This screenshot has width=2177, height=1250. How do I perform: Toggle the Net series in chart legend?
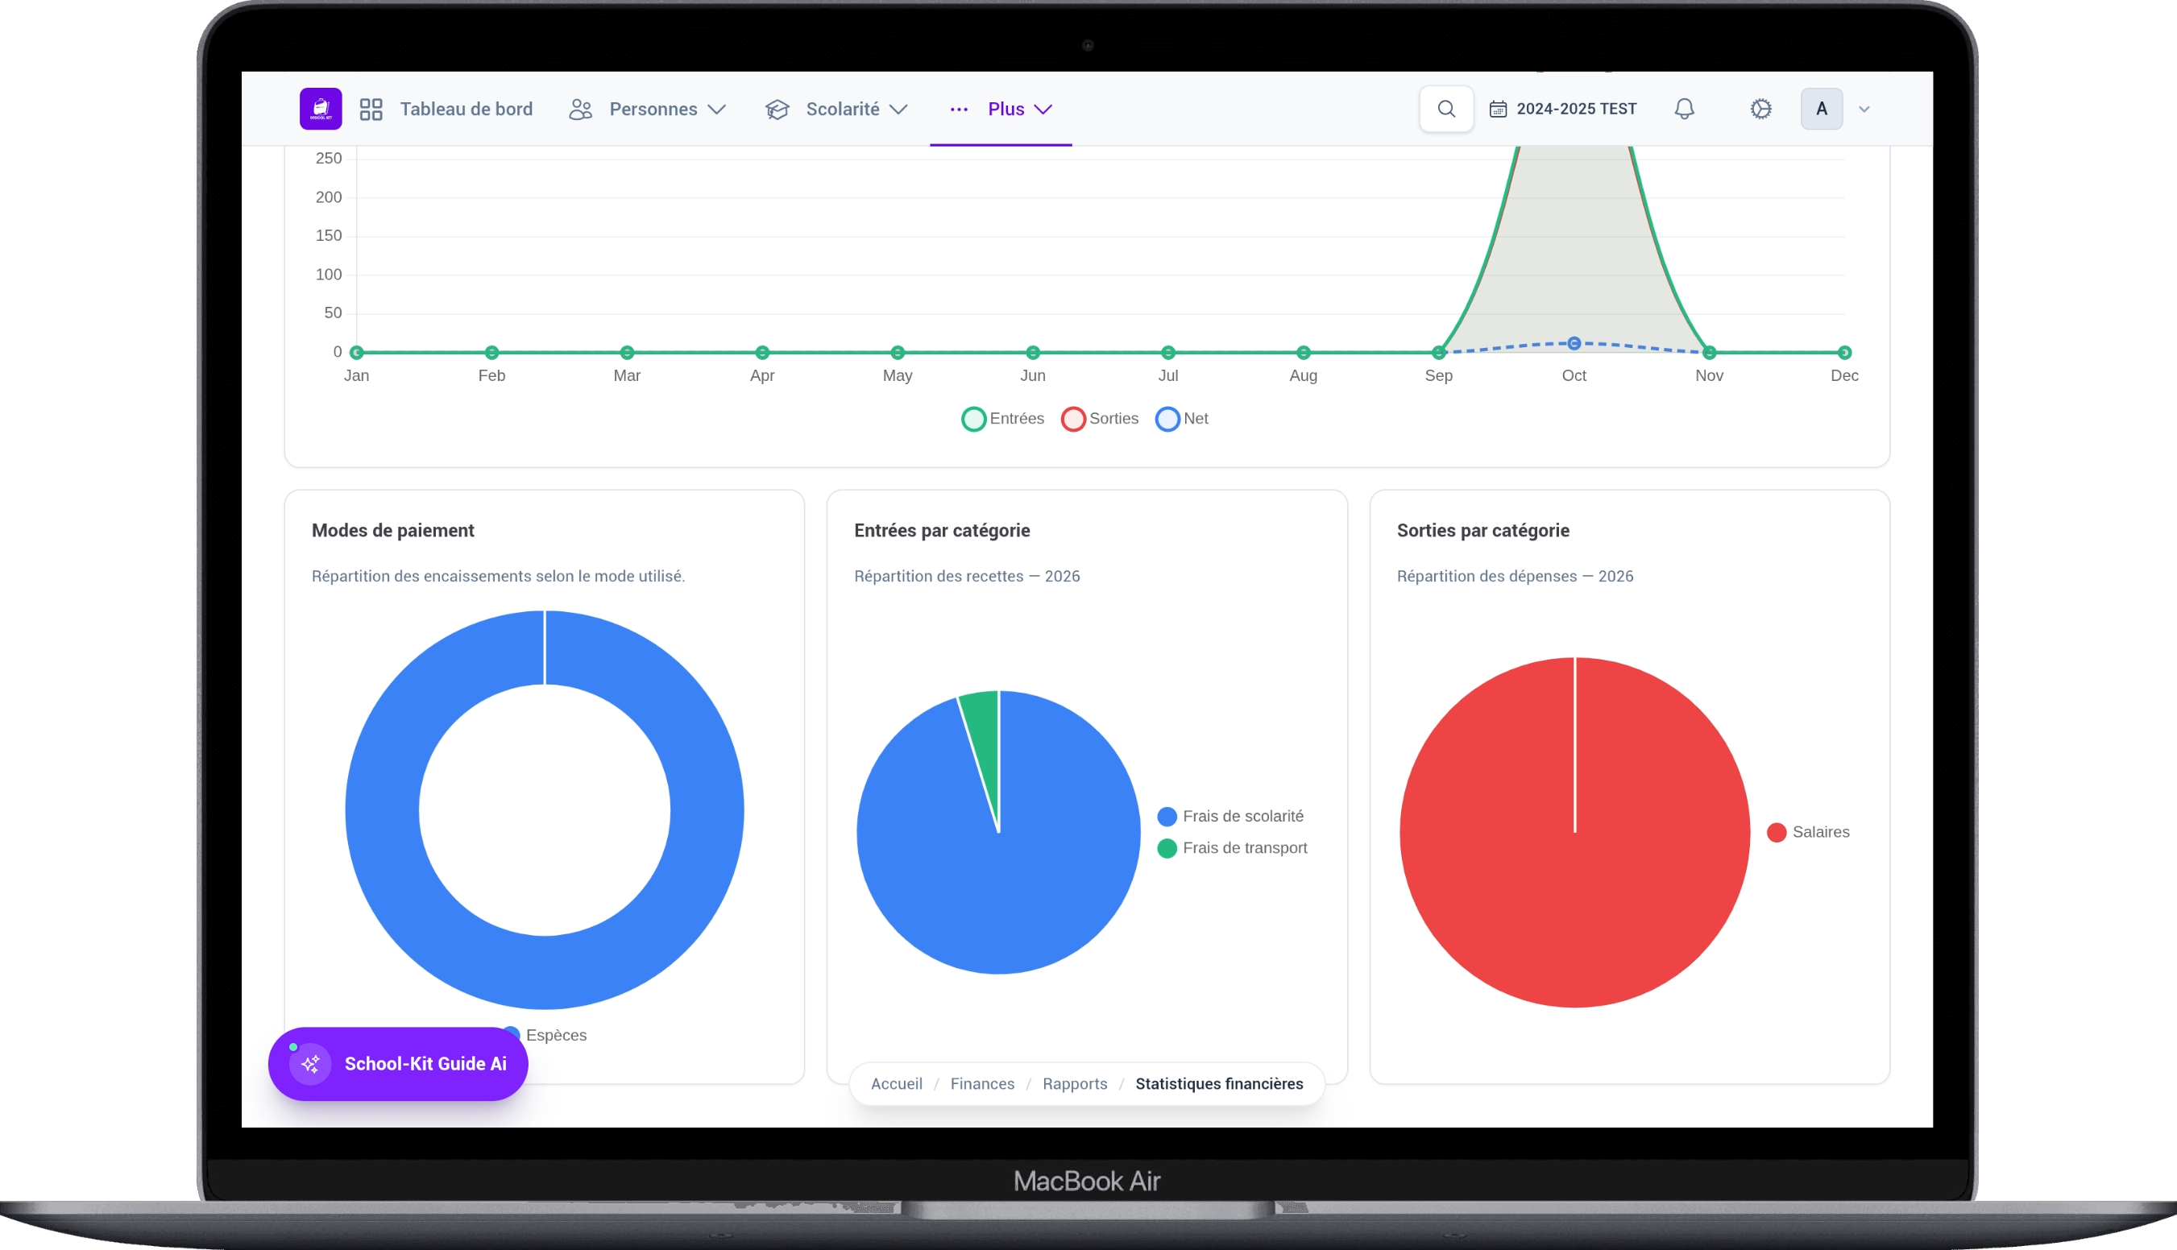click(x=1182, y=419)
